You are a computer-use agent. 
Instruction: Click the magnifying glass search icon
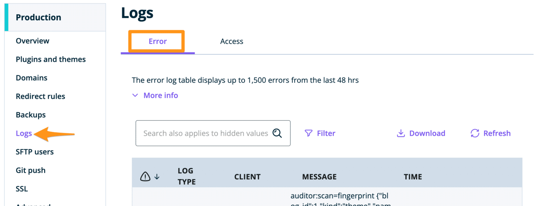277,133
